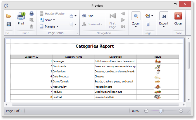Click the Bookmarks button
This screenshot has height=120, width=196.
pos(92,24)
